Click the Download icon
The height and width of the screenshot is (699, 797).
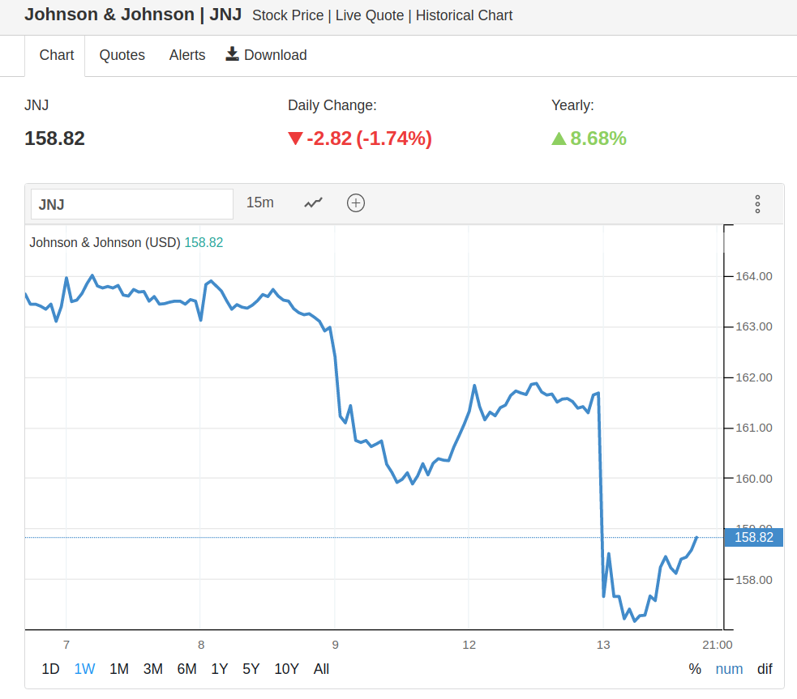233,54
